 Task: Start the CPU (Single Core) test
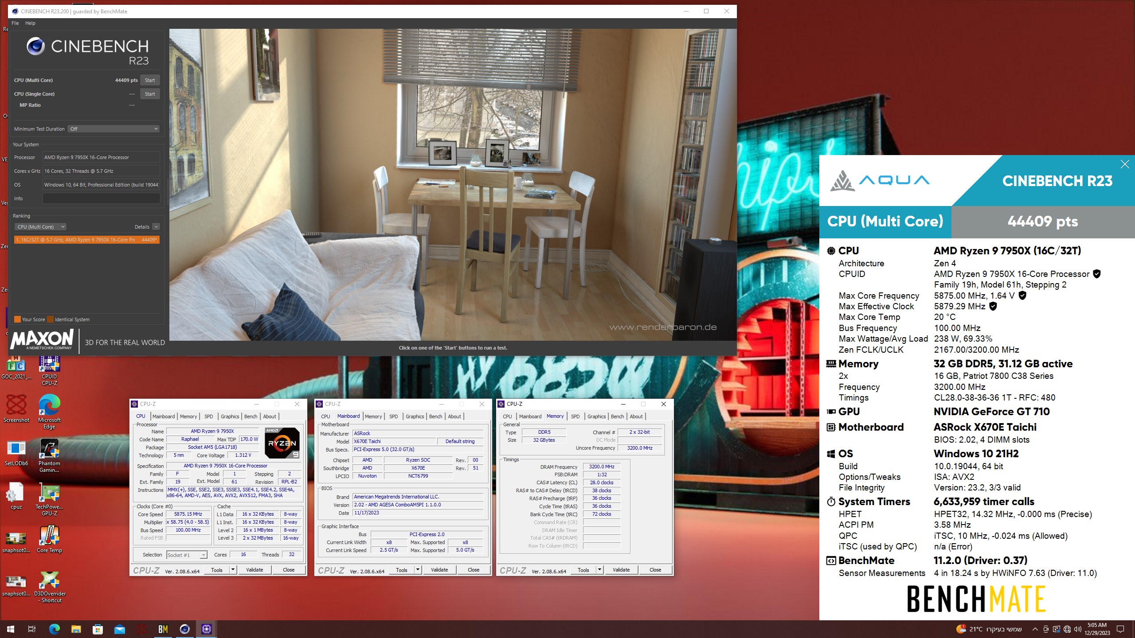(150, 94)
